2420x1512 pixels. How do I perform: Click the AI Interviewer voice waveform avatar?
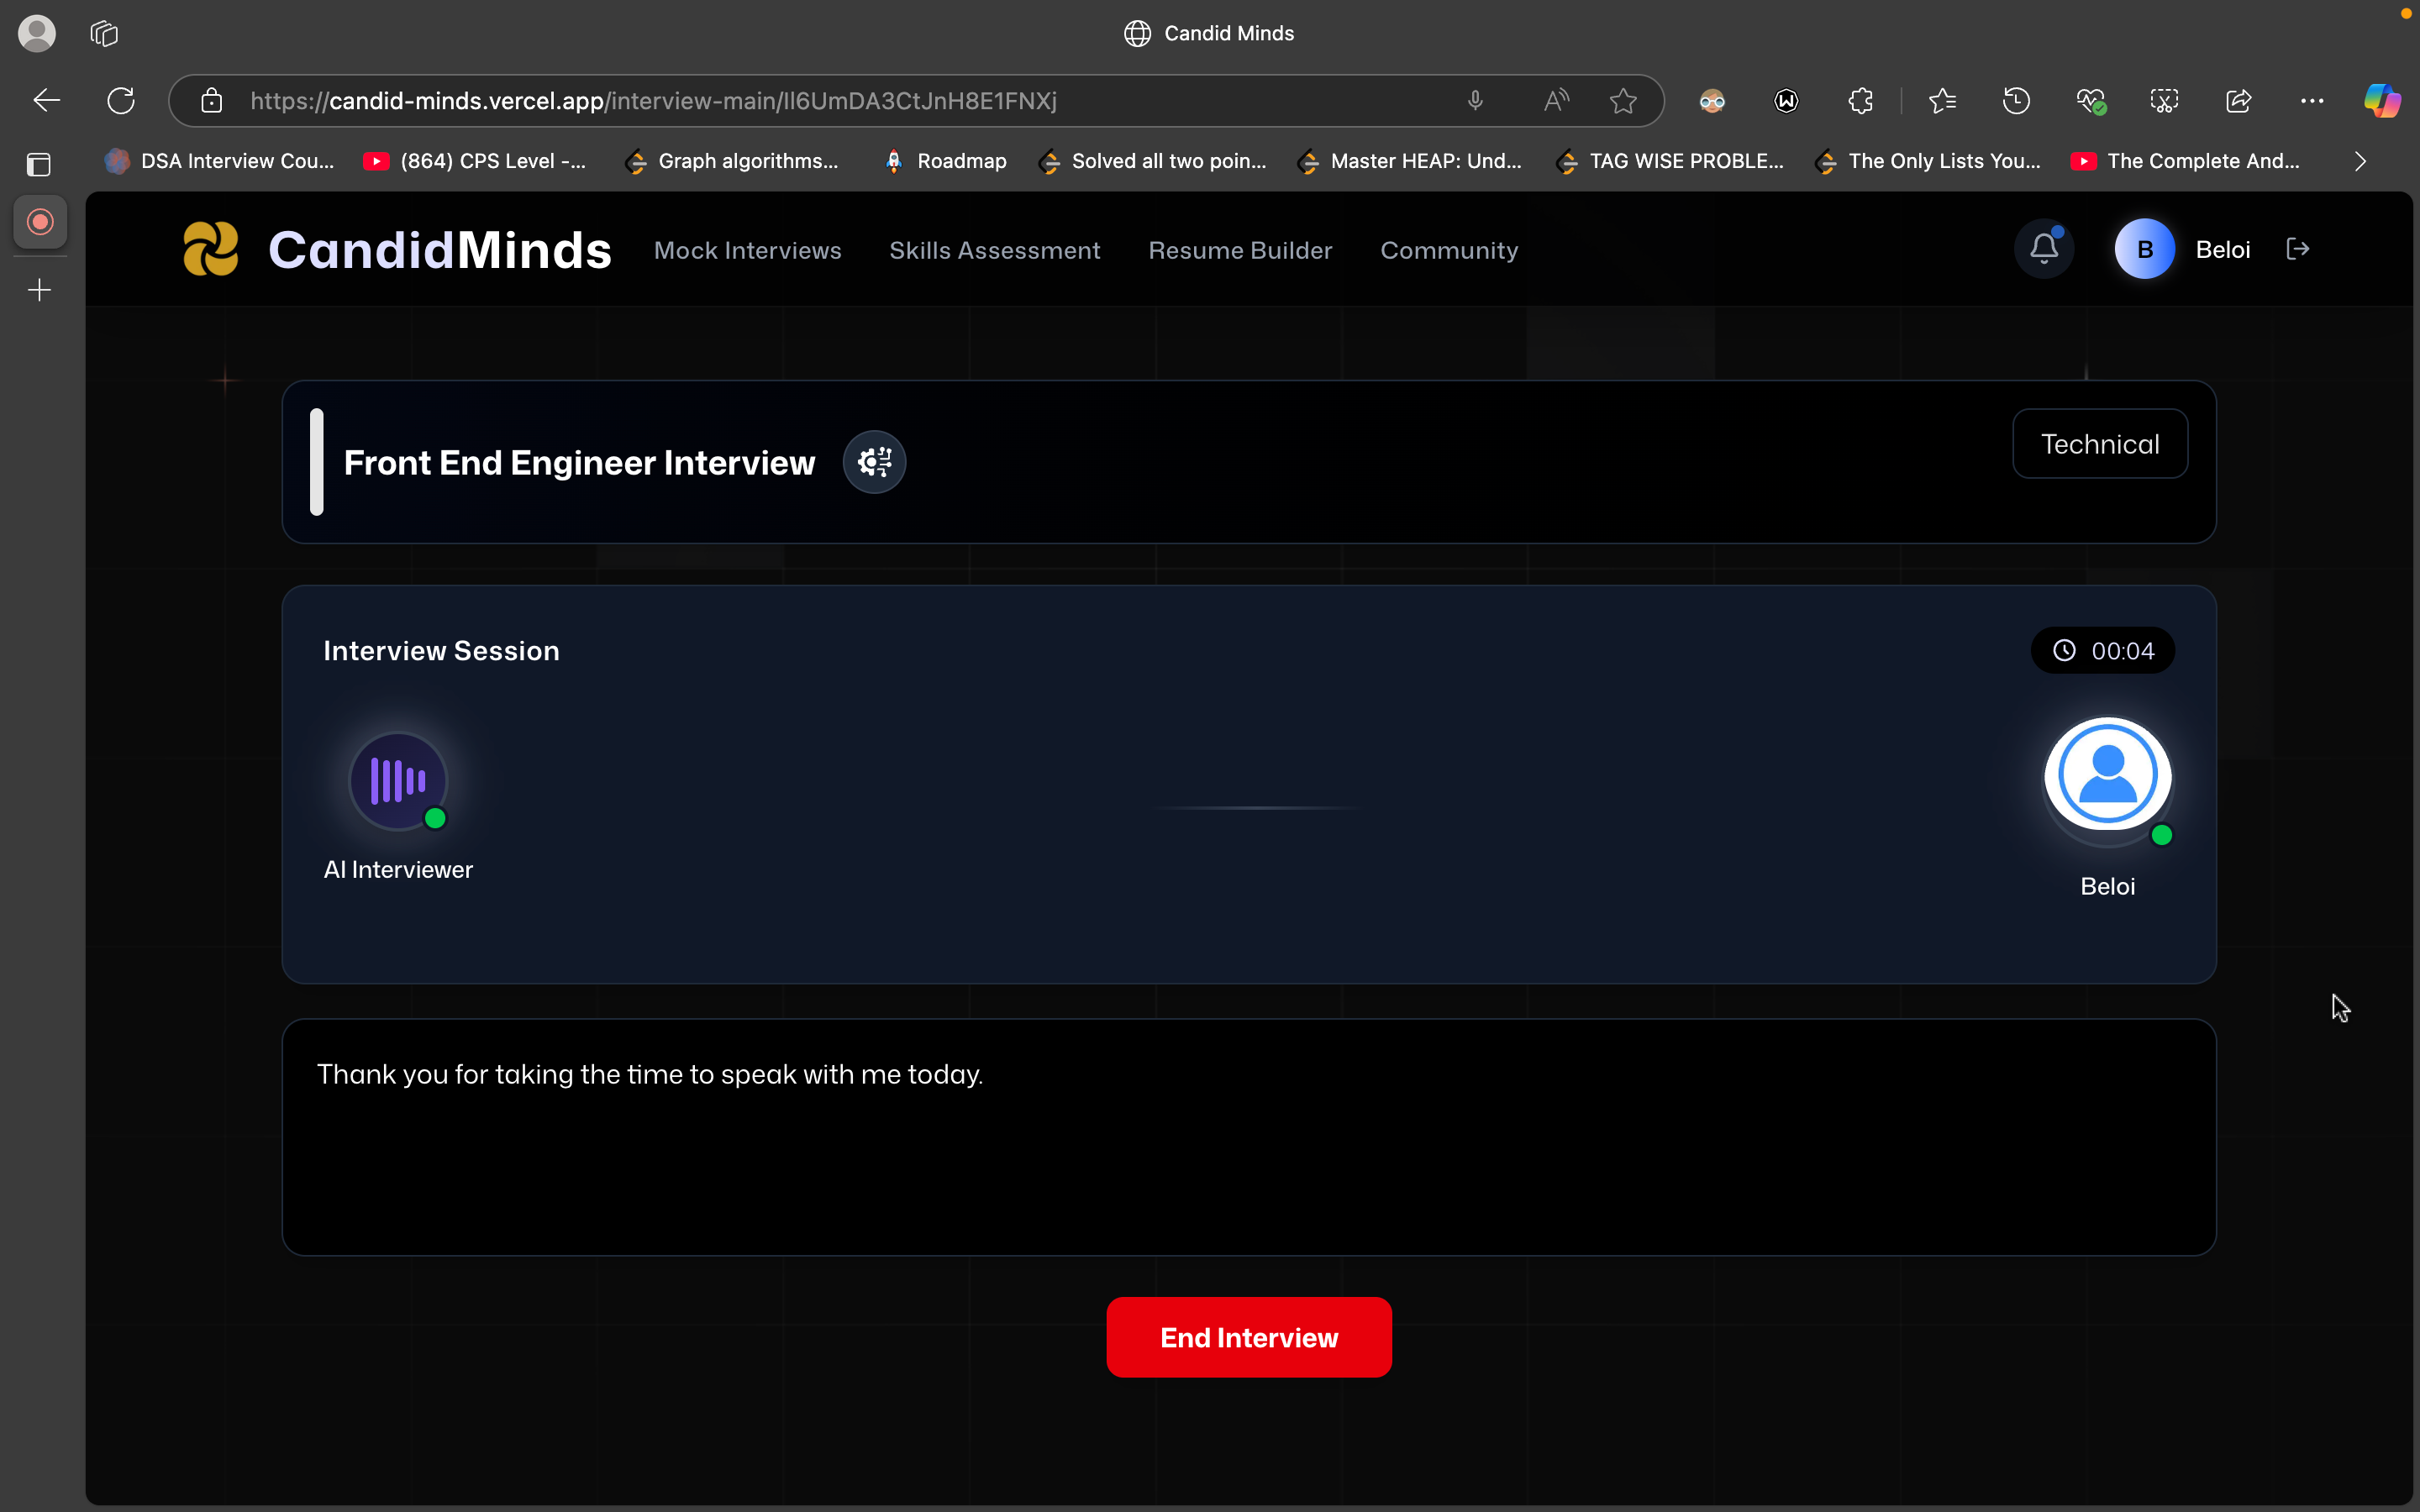click(x=398, y=781)
